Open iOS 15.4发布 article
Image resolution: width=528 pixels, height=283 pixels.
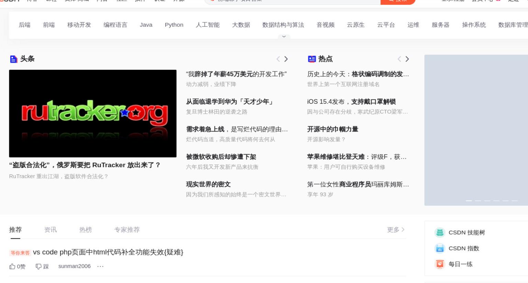(351, 102)
